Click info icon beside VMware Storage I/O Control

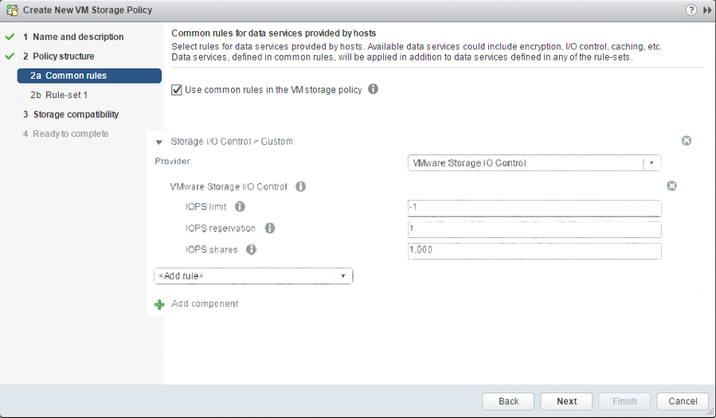tap(300, 187)
